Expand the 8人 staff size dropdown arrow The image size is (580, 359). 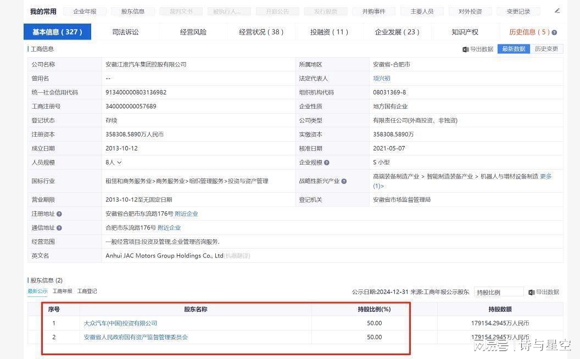[120, 162]
